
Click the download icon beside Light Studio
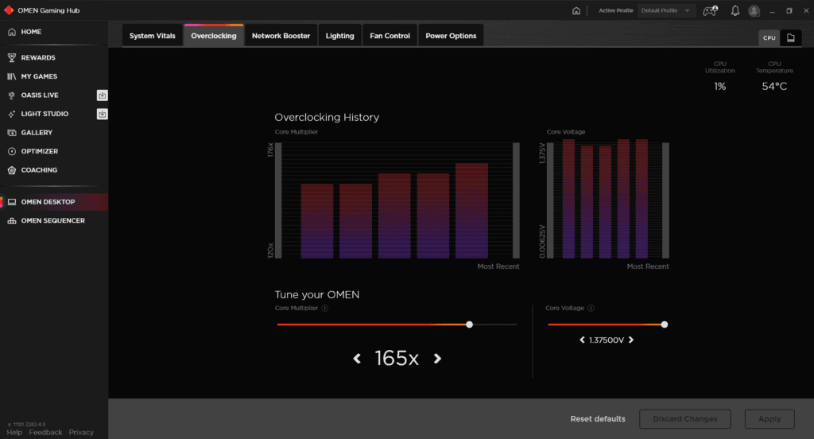coord(103,114)
